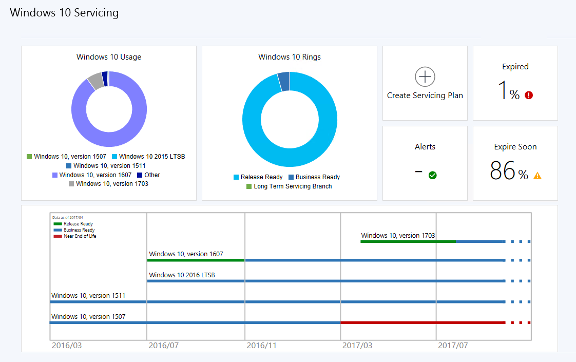Click the Data as of 2017/04 note

(68, 218)
